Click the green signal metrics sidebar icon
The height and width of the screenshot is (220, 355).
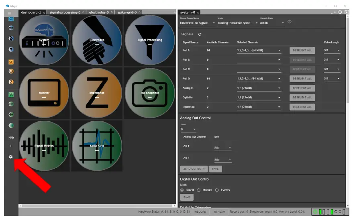pos(11,114)
